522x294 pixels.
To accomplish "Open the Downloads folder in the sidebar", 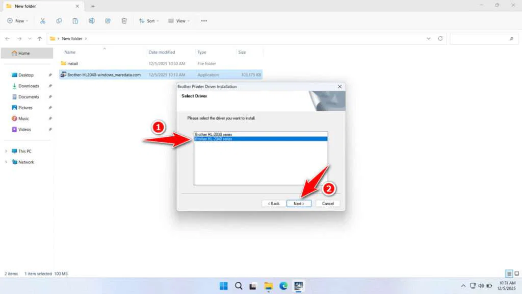I will point(27,86).
